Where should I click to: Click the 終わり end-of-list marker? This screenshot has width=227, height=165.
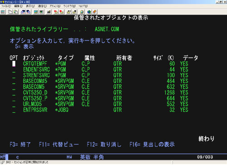tap(207, 139)
